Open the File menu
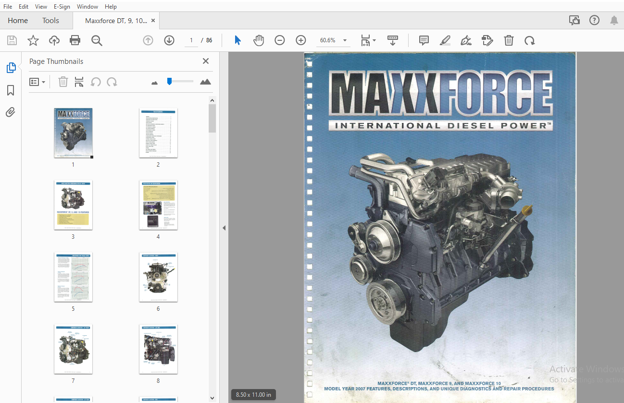Screen dimensions: 624x403 point(8,7)
